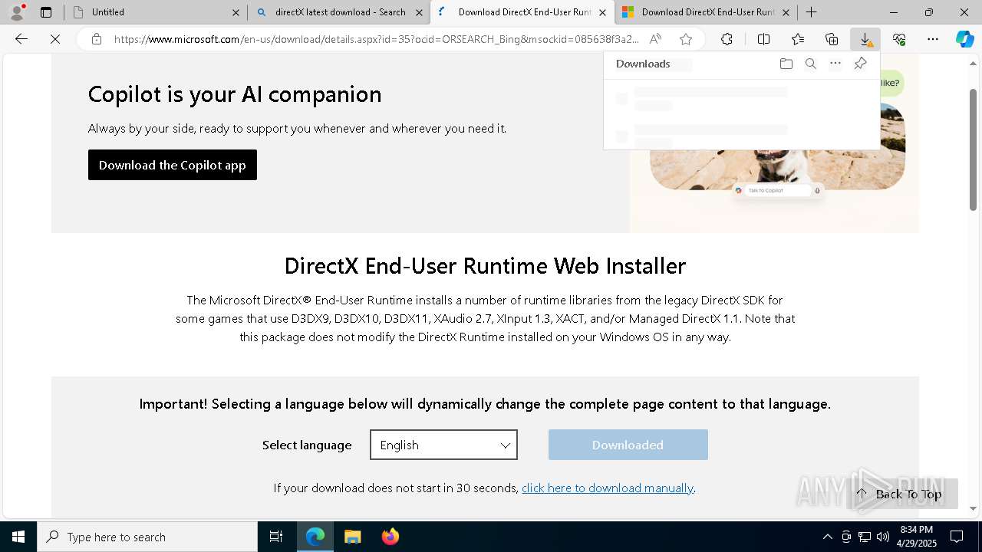Open Edge Settings and more menu
982x552 pixels.
click(x=933, y=39)
